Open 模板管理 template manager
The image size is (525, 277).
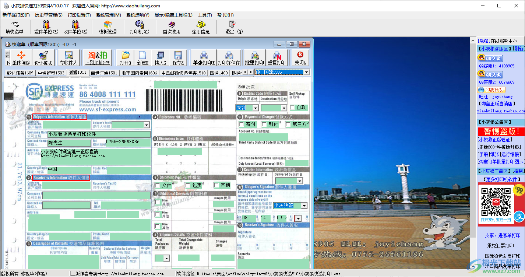click(108, 28)
